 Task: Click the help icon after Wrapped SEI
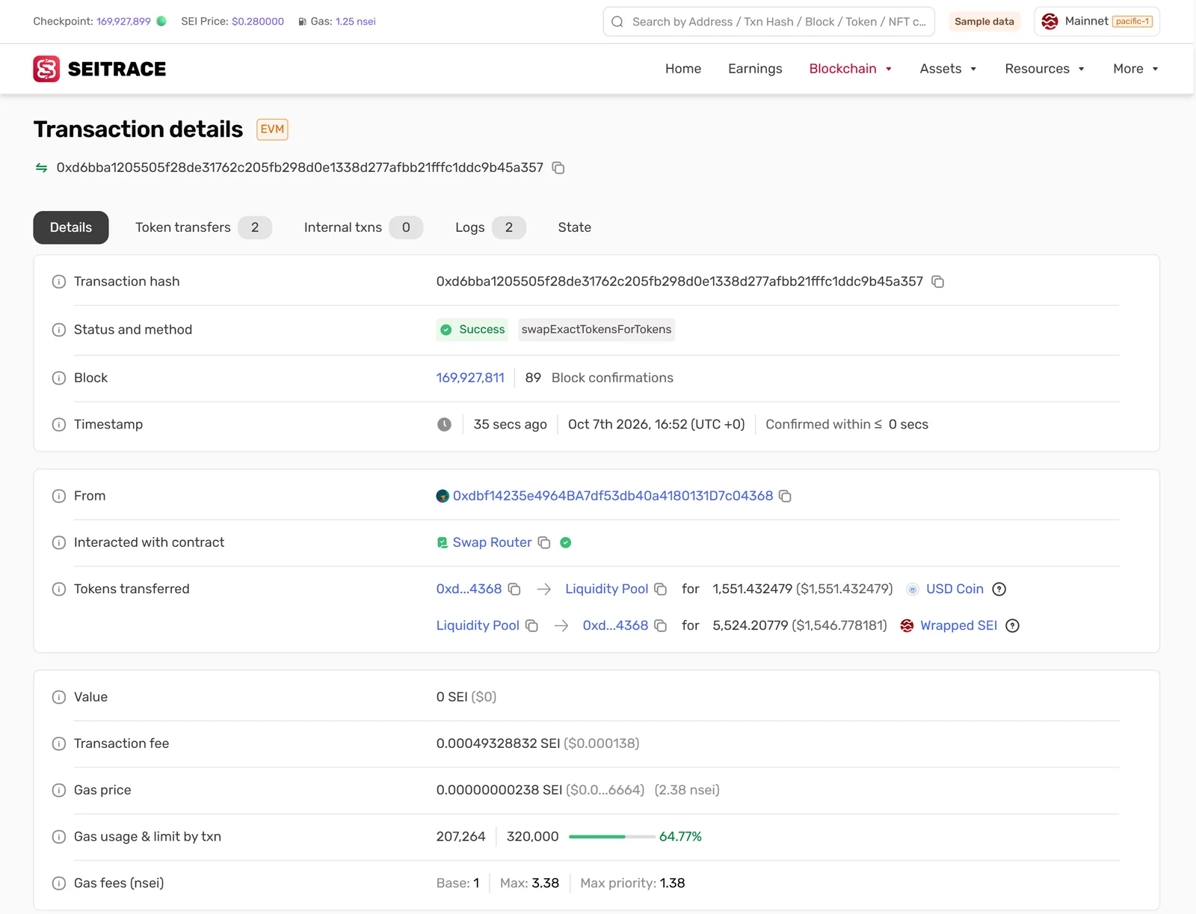[x=1012, y=626]
